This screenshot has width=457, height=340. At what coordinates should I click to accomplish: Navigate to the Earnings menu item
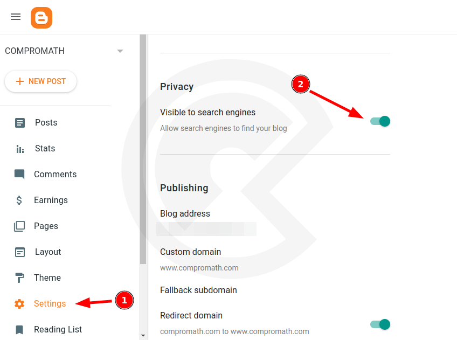coord(51,200)
